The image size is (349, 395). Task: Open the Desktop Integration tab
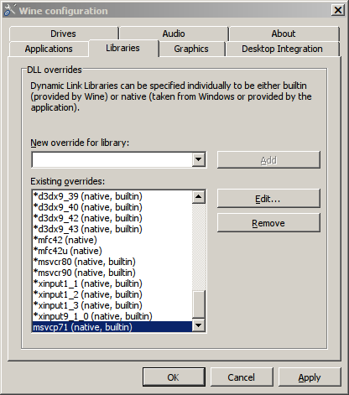click(282, 49)
